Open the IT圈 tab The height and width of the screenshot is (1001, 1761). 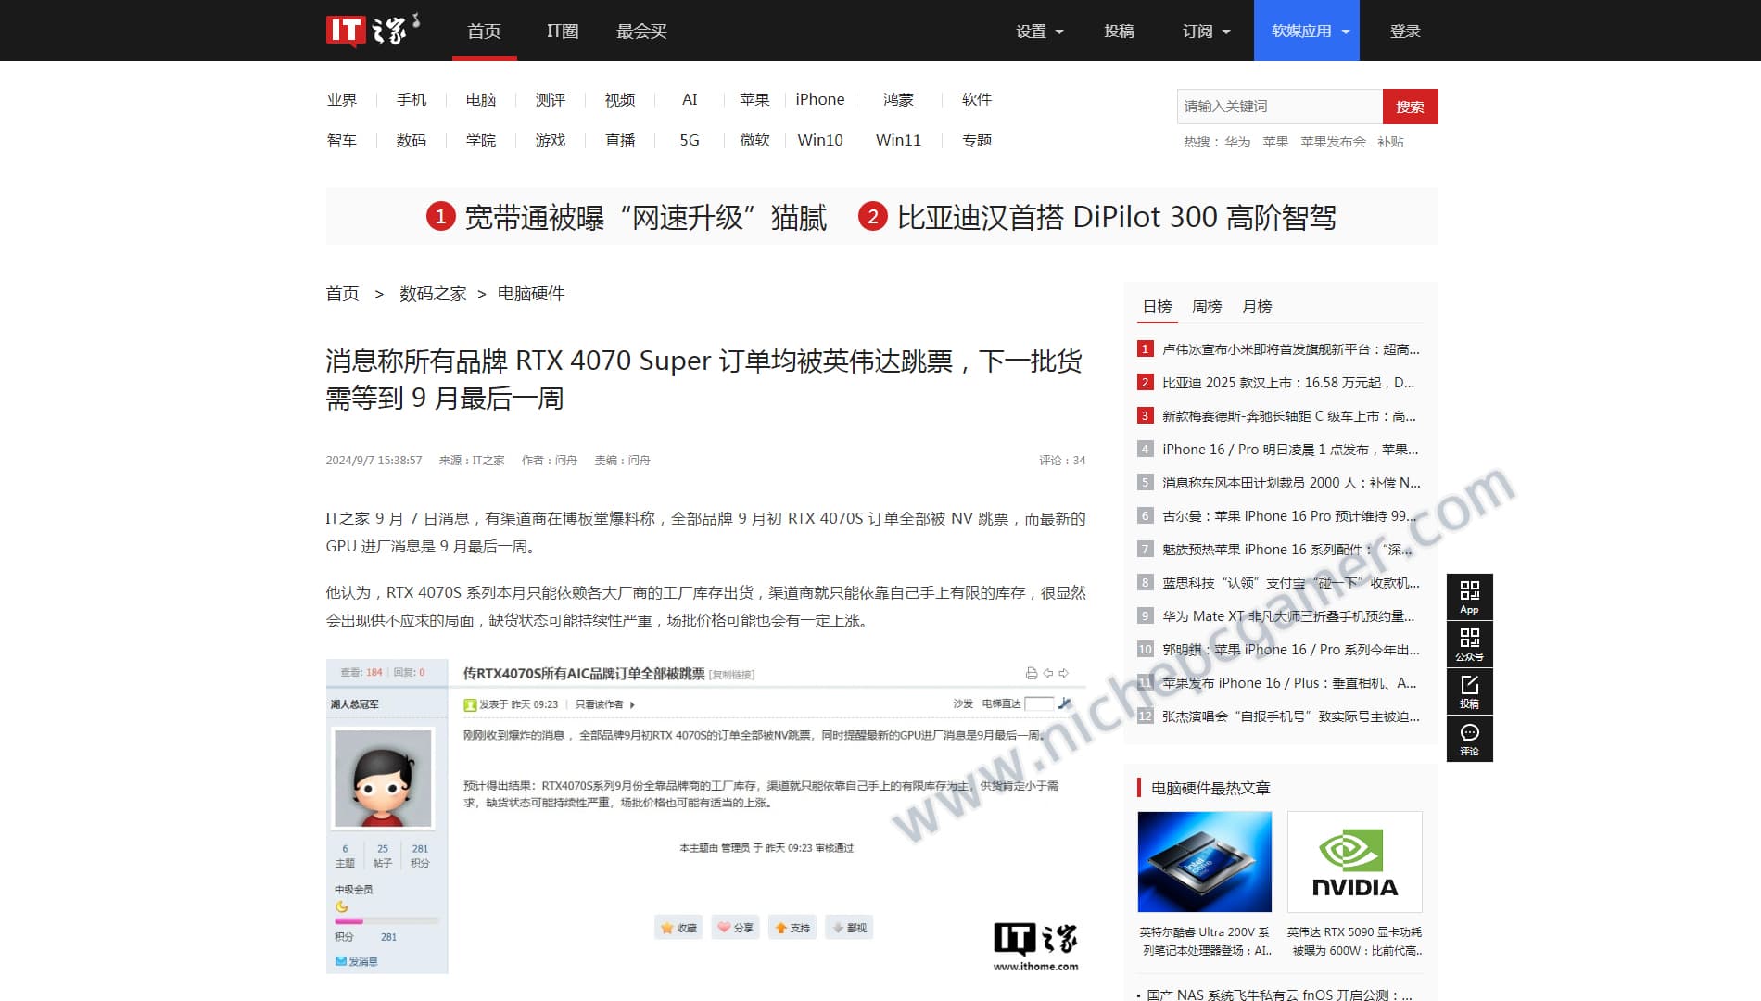click(x=563, y=31)
